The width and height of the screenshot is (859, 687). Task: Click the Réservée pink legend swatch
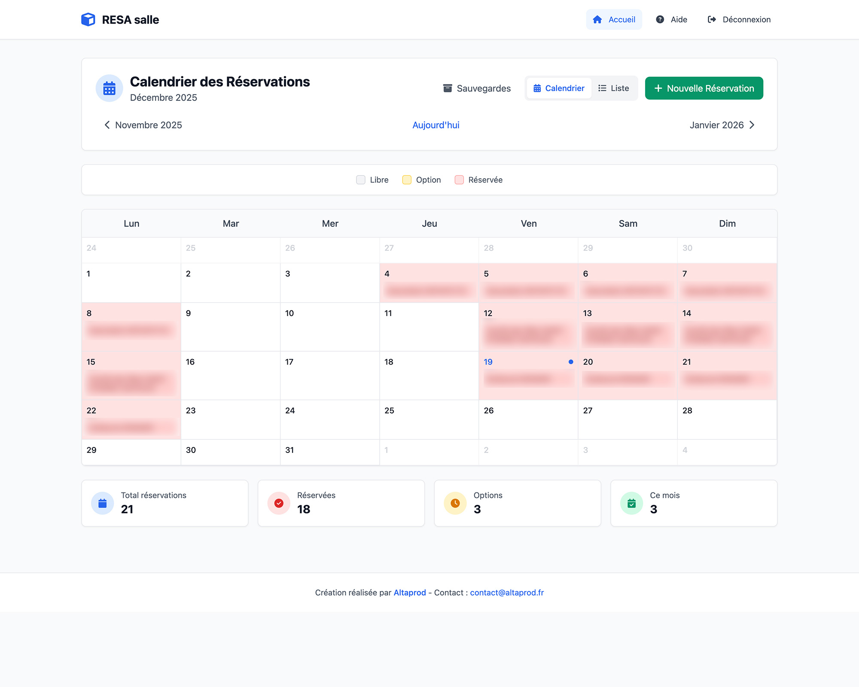pyautogui.click(x=459, y=180)
